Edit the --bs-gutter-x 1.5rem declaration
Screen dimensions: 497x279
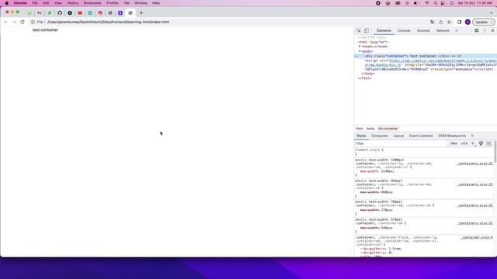(x=381, y=249)
